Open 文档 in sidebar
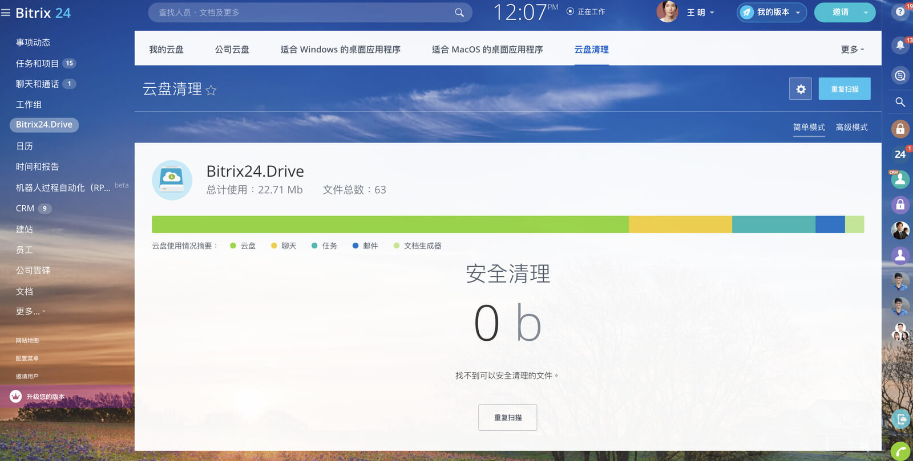The height and width of the screenshot is (461, 913). tap(25, 291)
